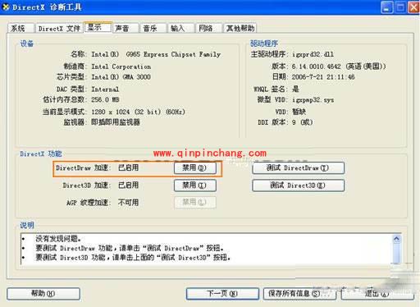Switch to the 音乐 tab
Viewport: 420px width, 307px height.
(153, 28)
